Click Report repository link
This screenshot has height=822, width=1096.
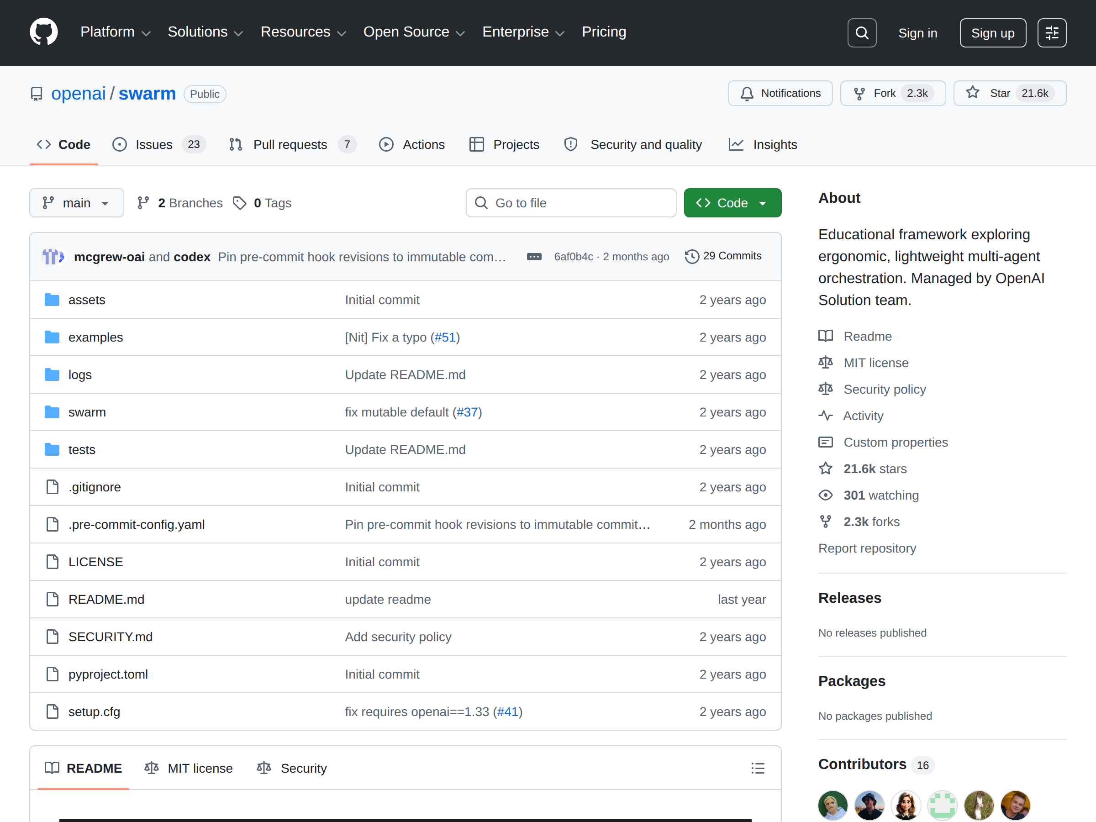[x=867, y=548]
